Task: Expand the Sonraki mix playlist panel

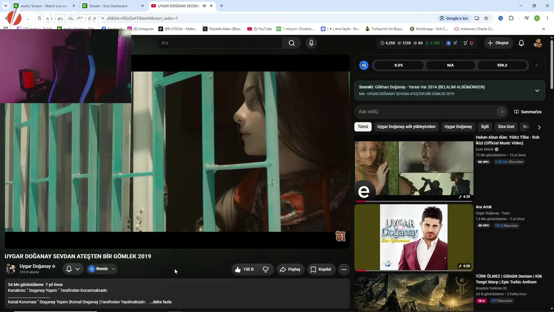Action: pos(537,91)
